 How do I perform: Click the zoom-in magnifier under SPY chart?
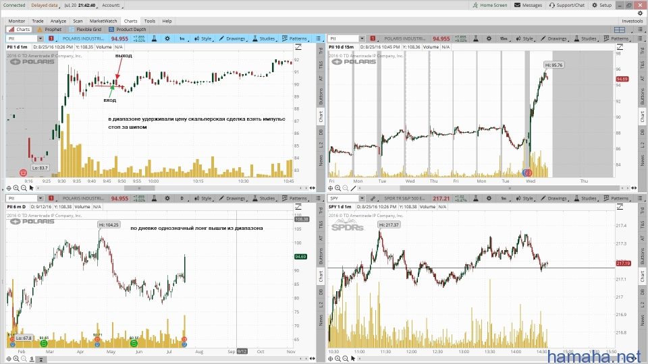click(337, 359)
